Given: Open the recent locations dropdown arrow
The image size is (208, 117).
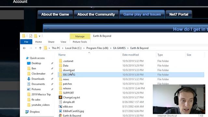Looking at the screenshot, I should coord(36,48).
